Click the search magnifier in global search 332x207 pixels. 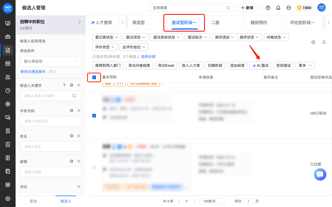click(x=228, y=8)
